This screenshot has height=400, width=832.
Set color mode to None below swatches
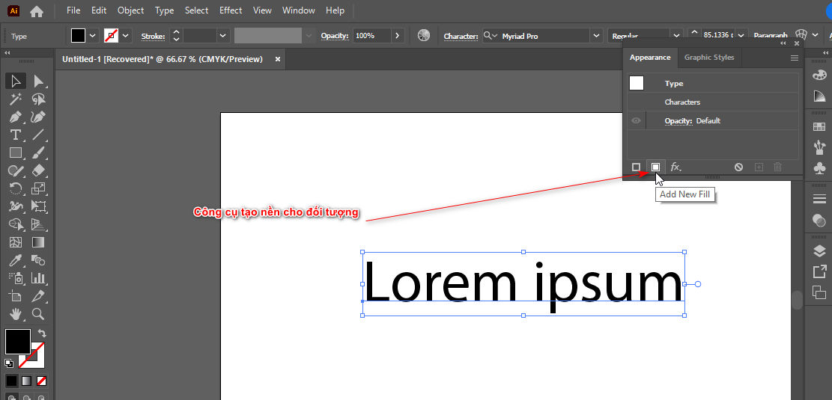click(42, 381)
